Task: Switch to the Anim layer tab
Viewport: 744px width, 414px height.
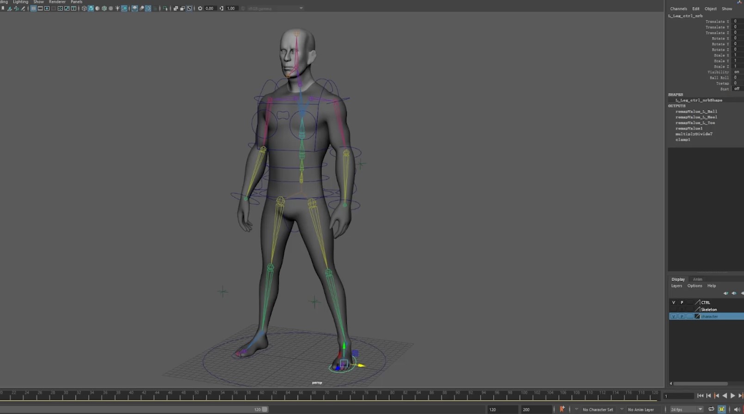Action: (x=697, y=279)
